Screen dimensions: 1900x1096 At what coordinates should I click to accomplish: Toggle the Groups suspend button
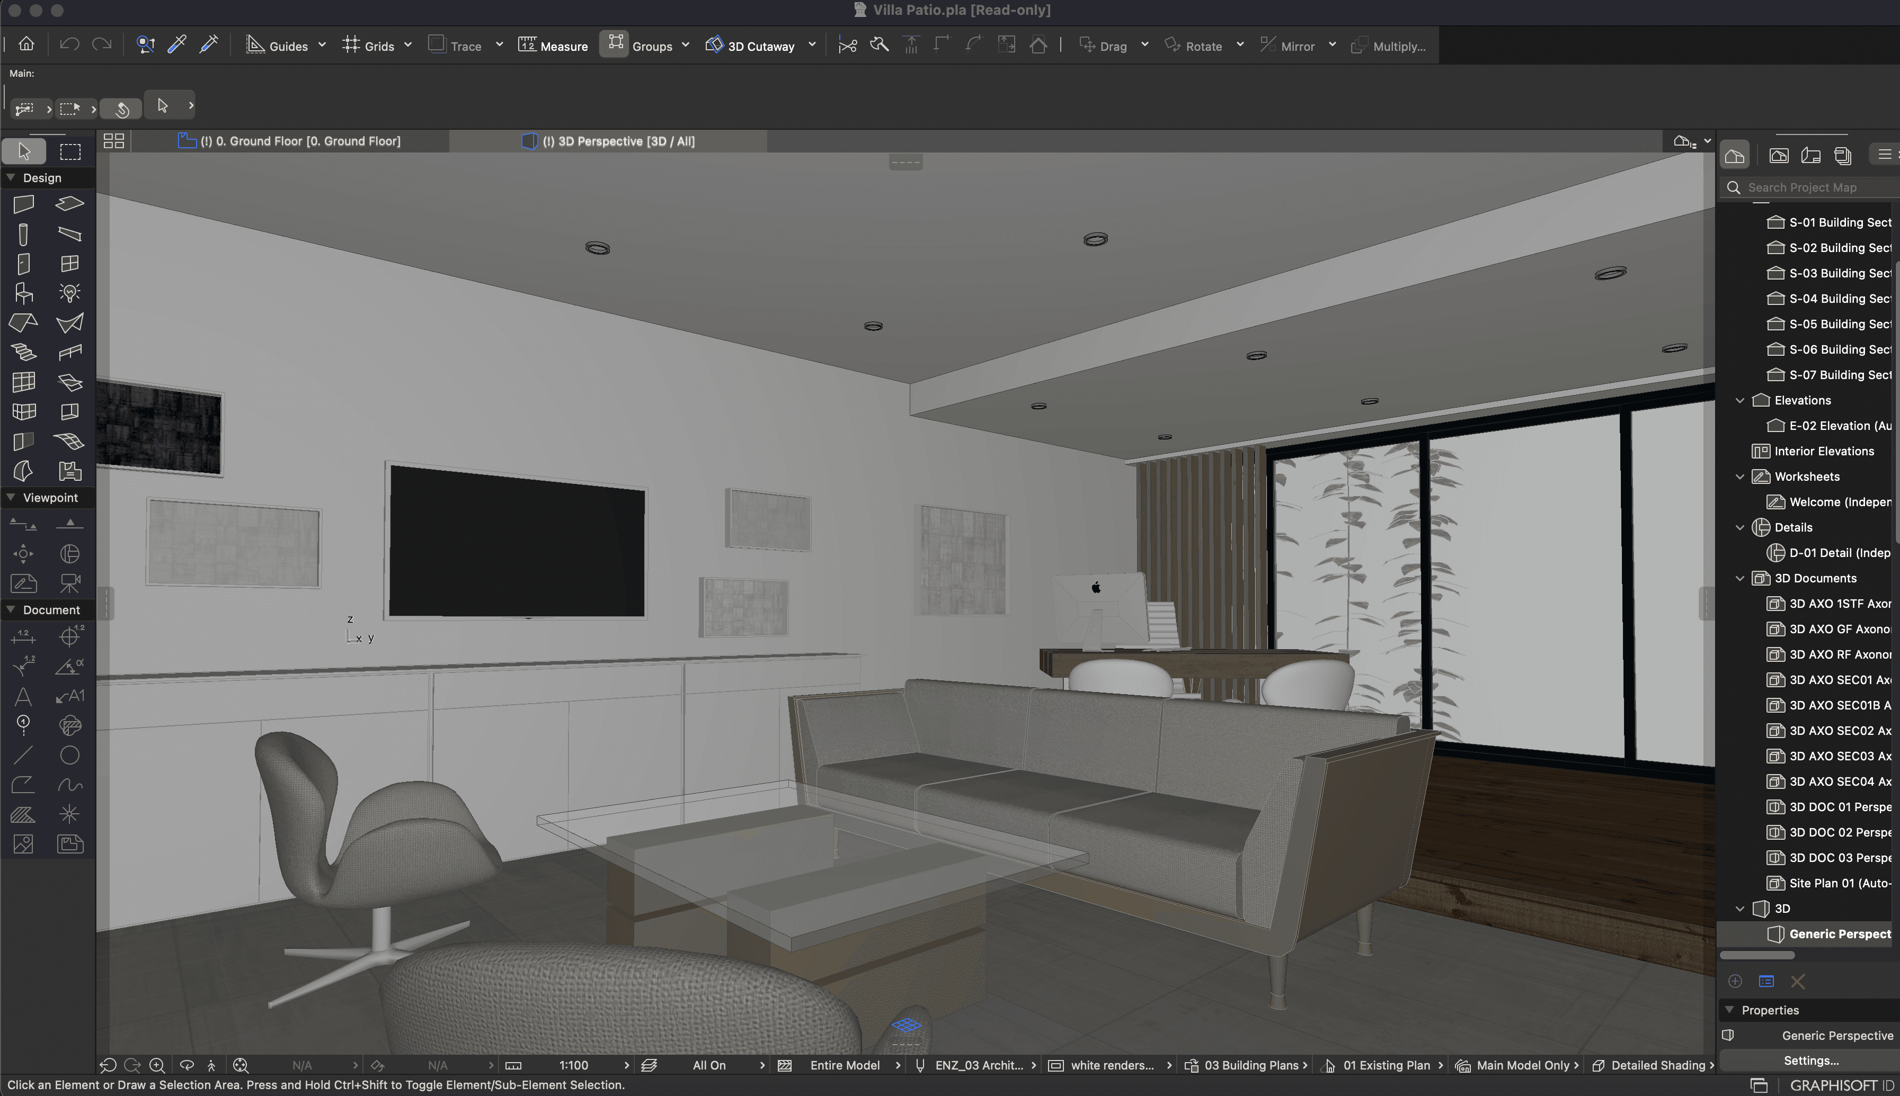(x=615, y=43)
